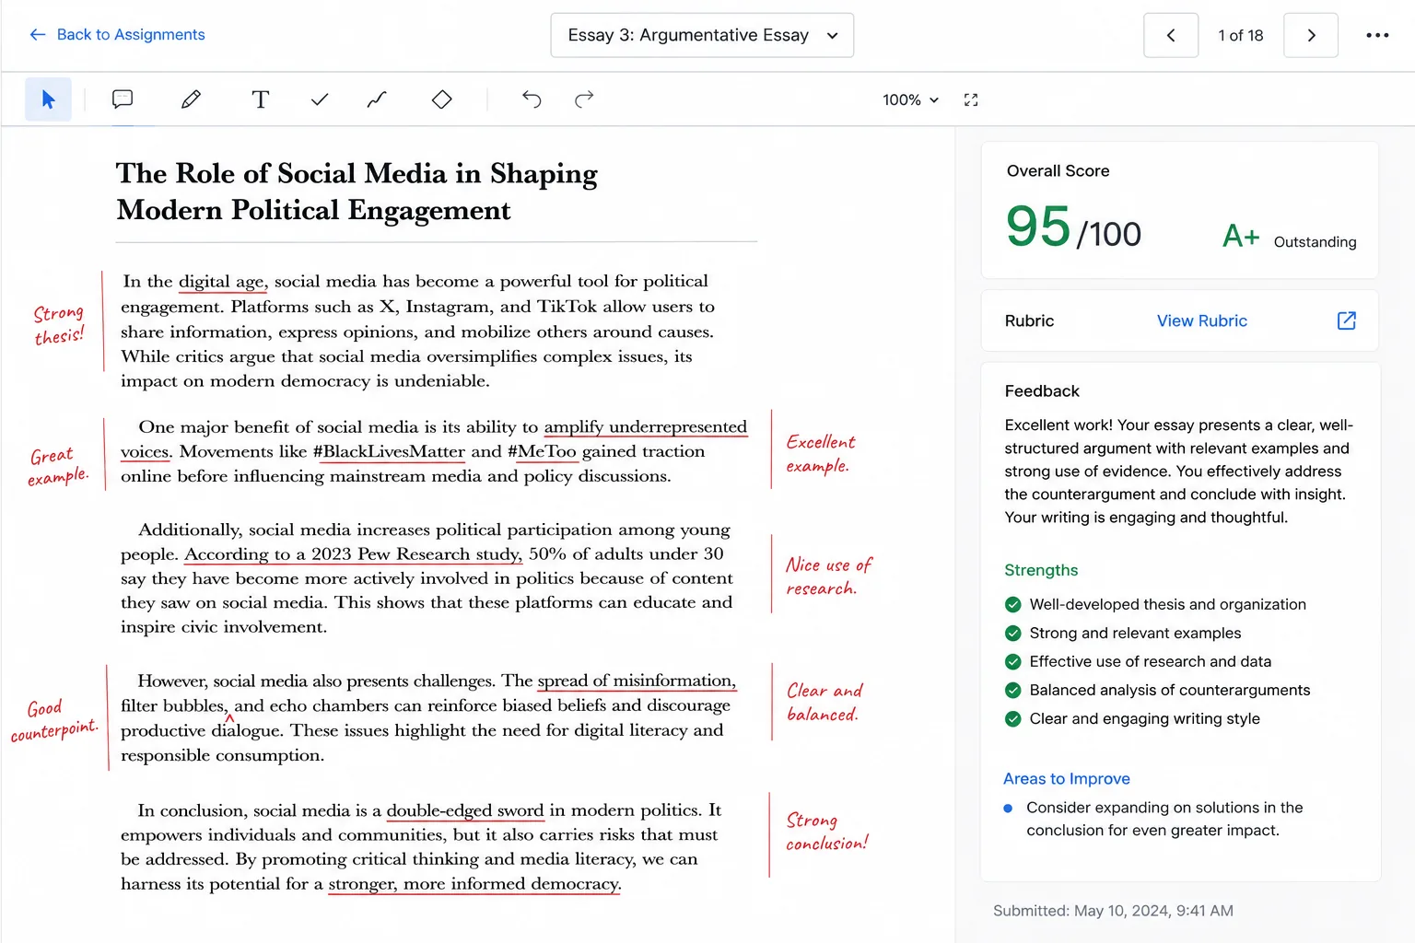Click the check beside 'Effective use of research'

click(x=1012, y=661)
